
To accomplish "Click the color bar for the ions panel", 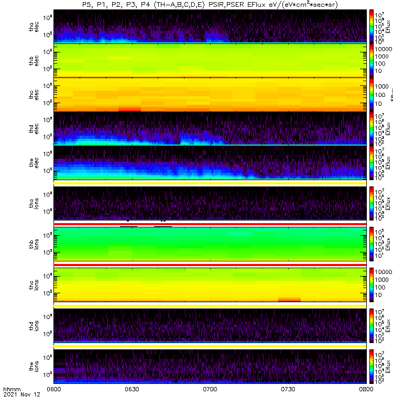I will (372, 366).
